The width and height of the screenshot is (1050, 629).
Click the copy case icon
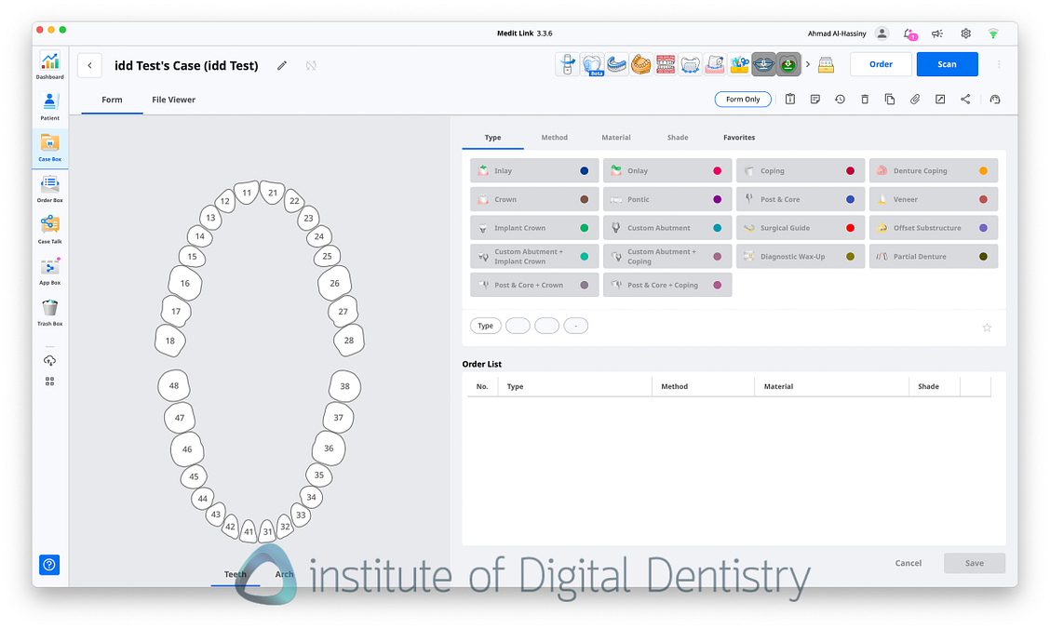tap(890, 99)
